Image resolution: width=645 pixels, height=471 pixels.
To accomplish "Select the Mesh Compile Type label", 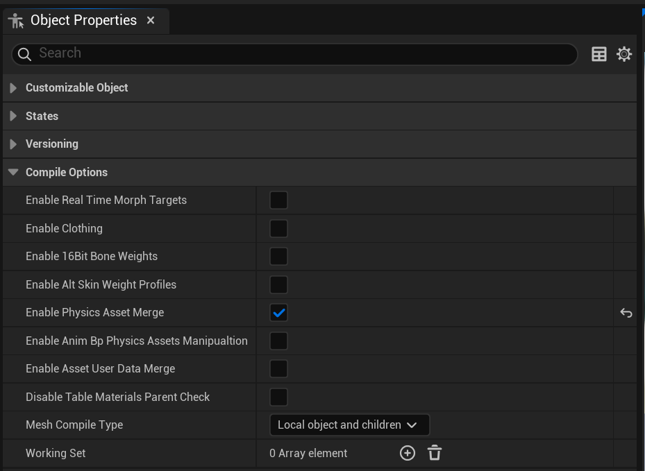I will [x=74, y=425].
